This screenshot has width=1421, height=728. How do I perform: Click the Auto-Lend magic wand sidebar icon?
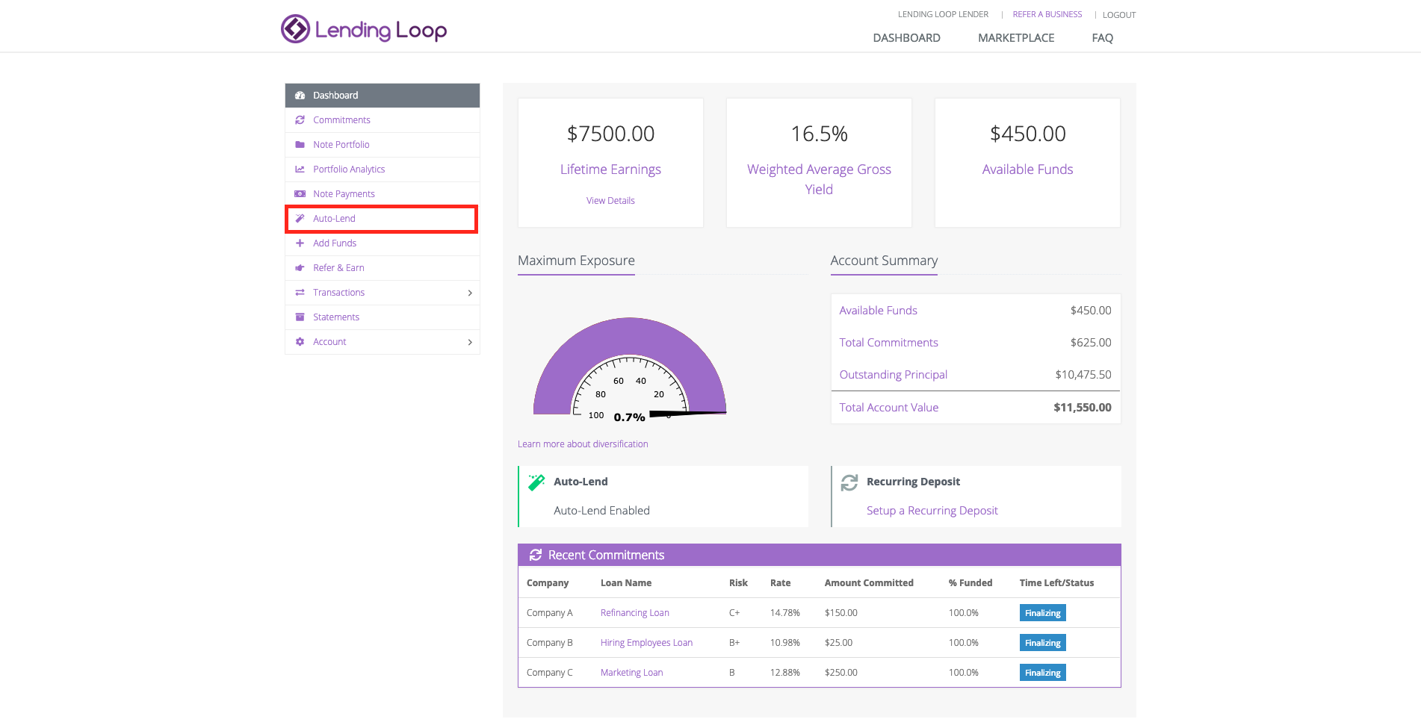(x=300, y=219)
